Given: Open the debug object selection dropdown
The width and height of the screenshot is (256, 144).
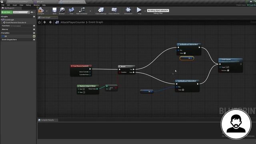Looking at the screenshot, I should 158,10.
